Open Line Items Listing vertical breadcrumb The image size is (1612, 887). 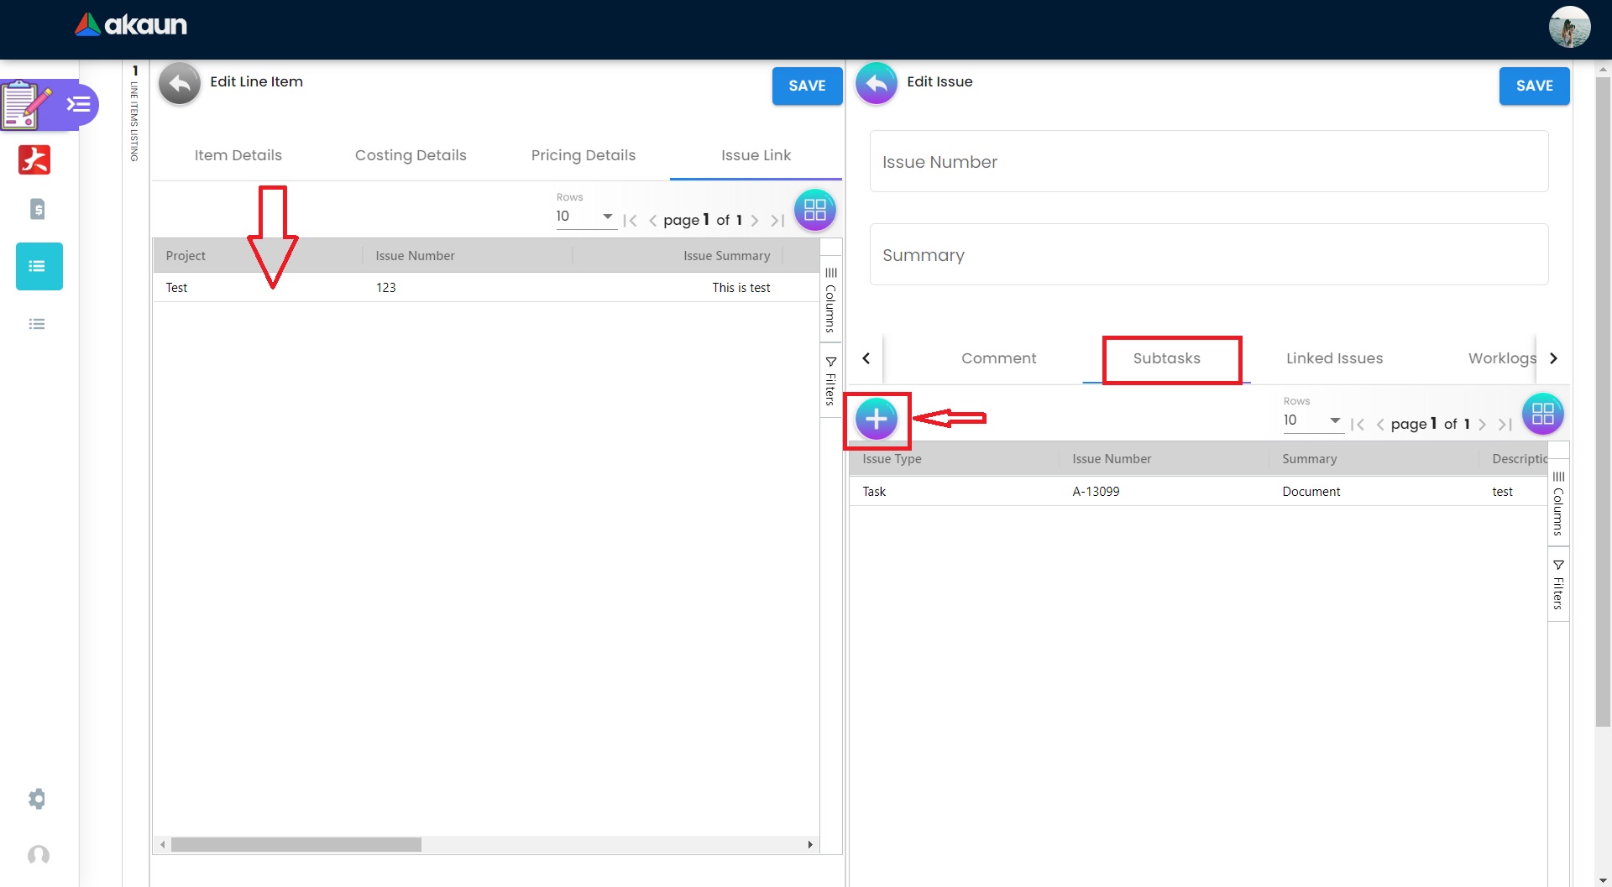tap(134, 113)
